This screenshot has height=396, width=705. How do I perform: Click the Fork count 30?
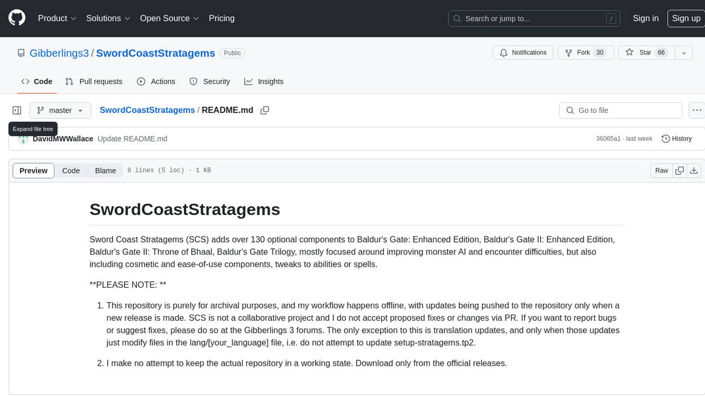[600, 53]
